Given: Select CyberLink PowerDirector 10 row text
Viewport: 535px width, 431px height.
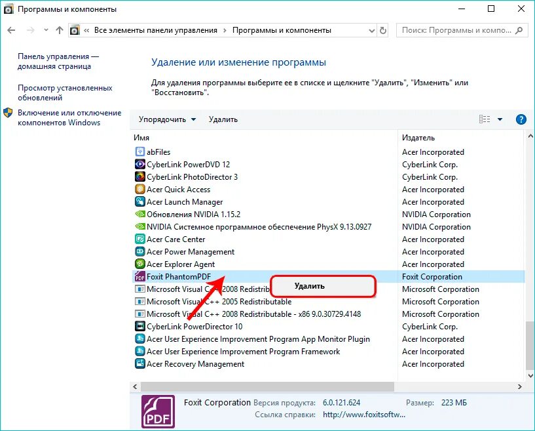Looking at the screenshot, I should click(x=194, y=327).
